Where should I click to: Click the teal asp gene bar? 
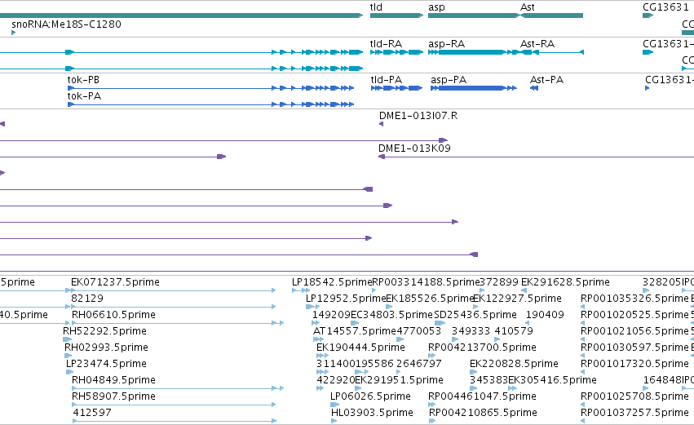[474, 15]
